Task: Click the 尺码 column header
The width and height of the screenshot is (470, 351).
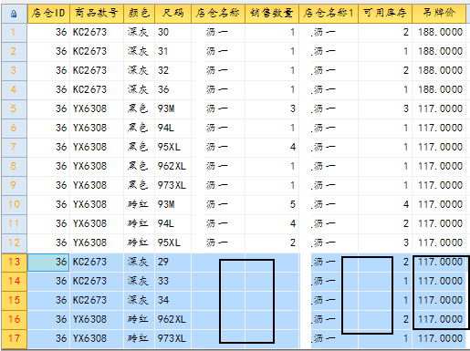Action: point(172,14)
